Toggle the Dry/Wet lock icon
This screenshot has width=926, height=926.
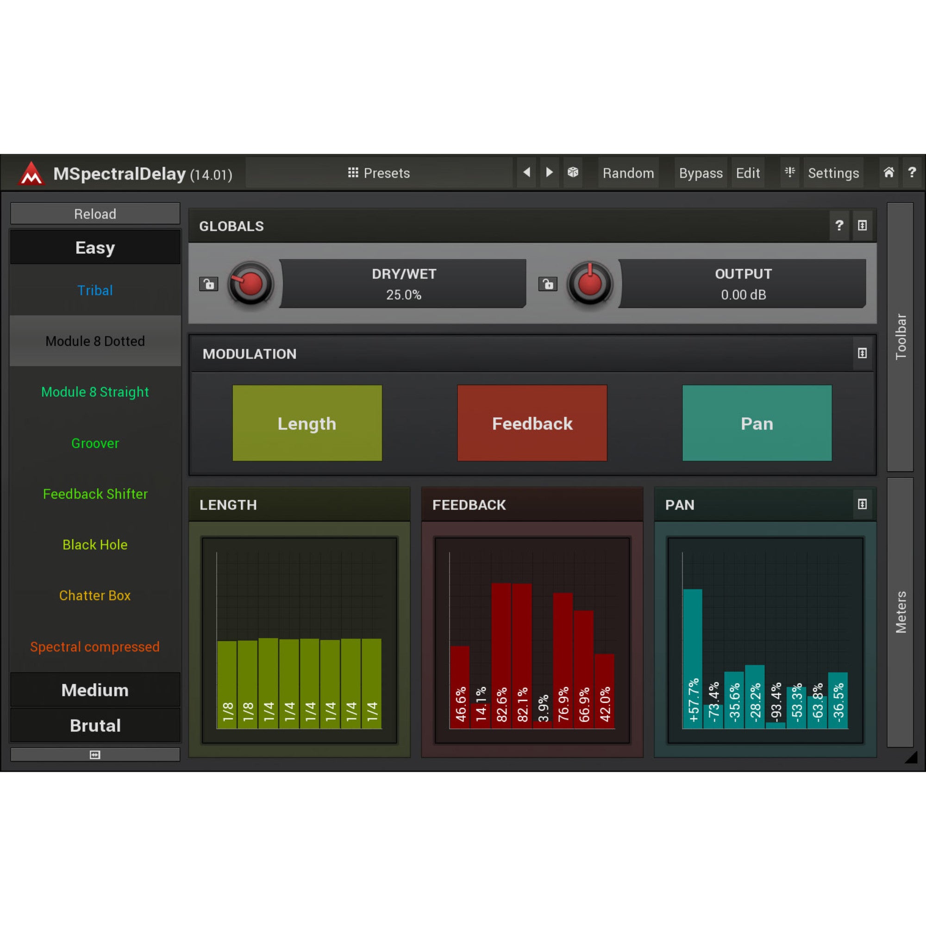(x=208, y=284)
